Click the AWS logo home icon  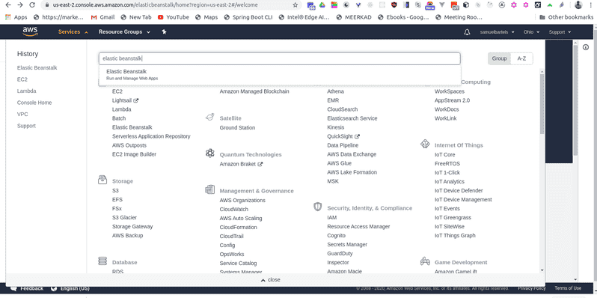pos(30,31)
